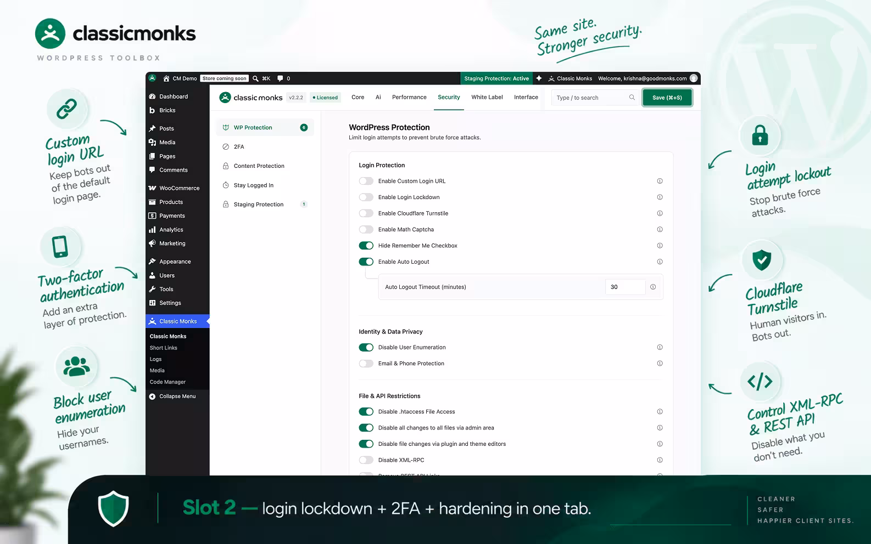
Task: Click the Collapse Menu arrow icon
Action: click(152, 396)
